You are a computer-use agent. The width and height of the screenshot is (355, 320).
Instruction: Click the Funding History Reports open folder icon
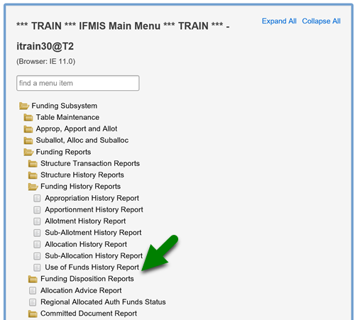[x=33, y=187]
